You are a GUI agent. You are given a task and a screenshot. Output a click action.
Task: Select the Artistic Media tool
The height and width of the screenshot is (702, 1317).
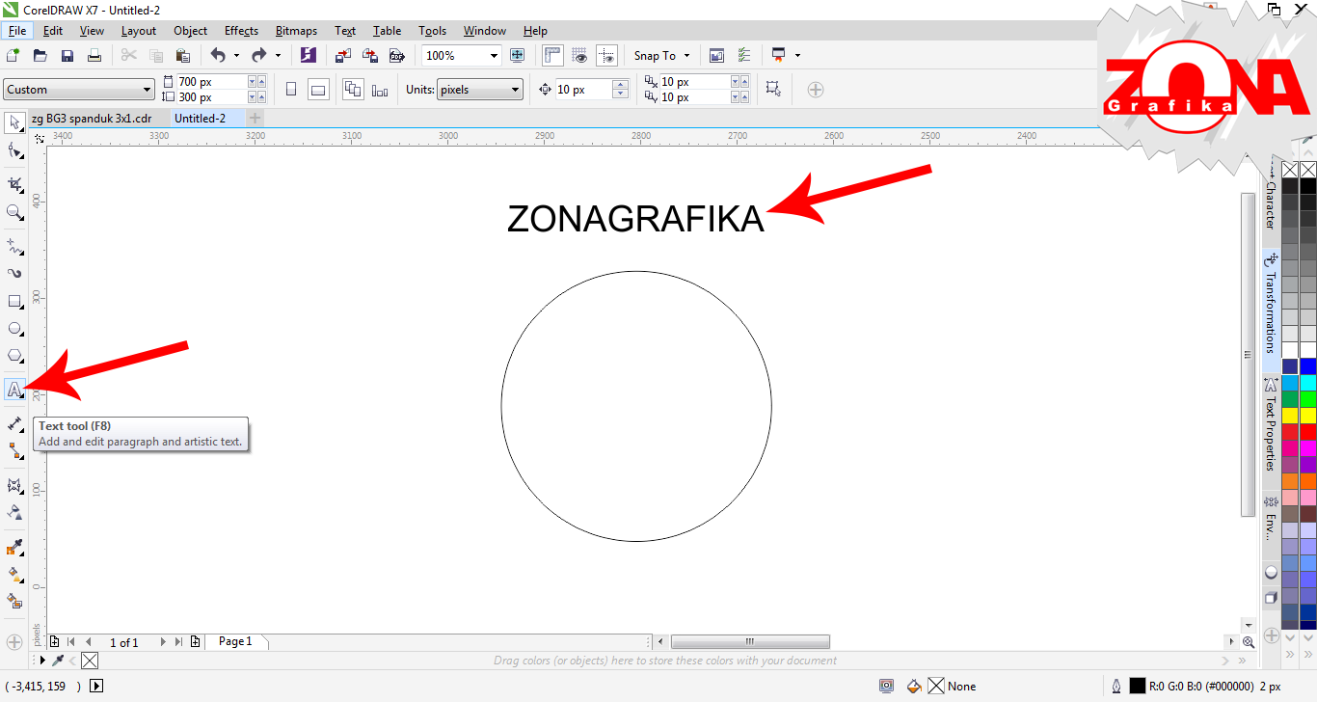pyautogui.click(x=14, y=273)
